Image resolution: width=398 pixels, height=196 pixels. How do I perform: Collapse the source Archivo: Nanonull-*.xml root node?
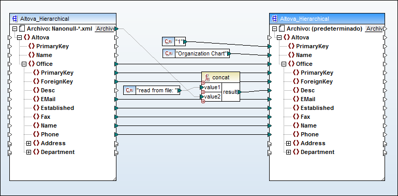point(14,29)
